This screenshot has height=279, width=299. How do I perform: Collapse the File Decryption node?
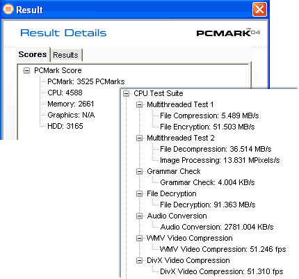[139, 193]
